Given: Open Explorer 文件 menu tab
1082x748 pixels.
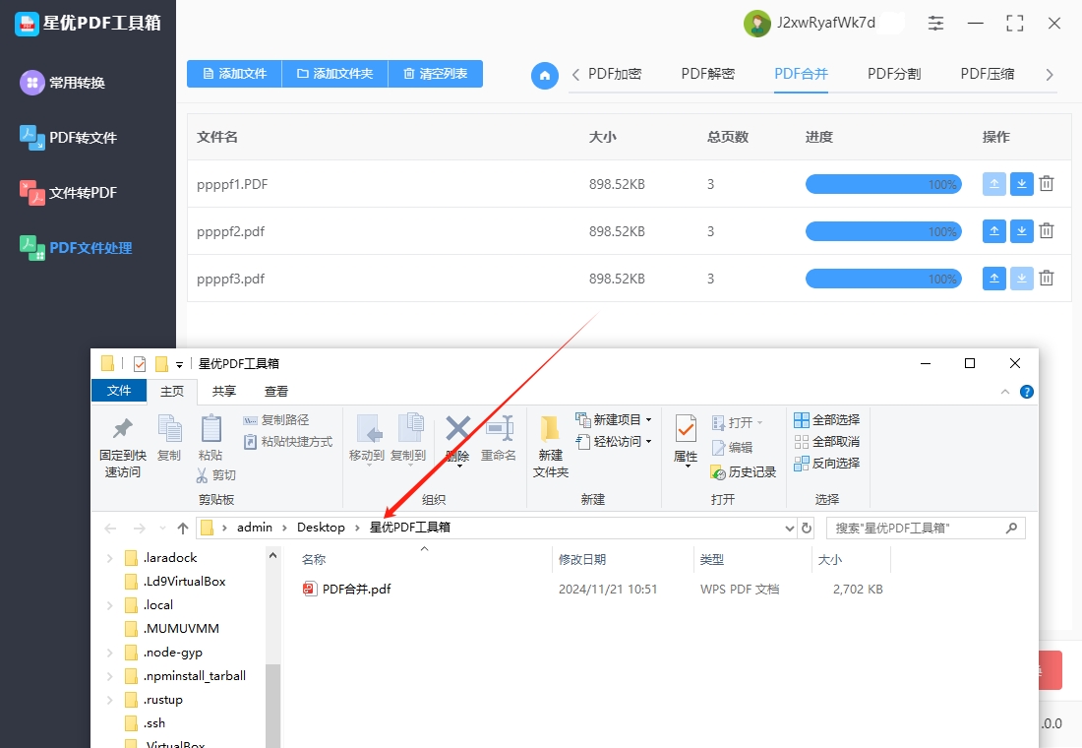Looking at the screenshot, I should click(119, 391).
